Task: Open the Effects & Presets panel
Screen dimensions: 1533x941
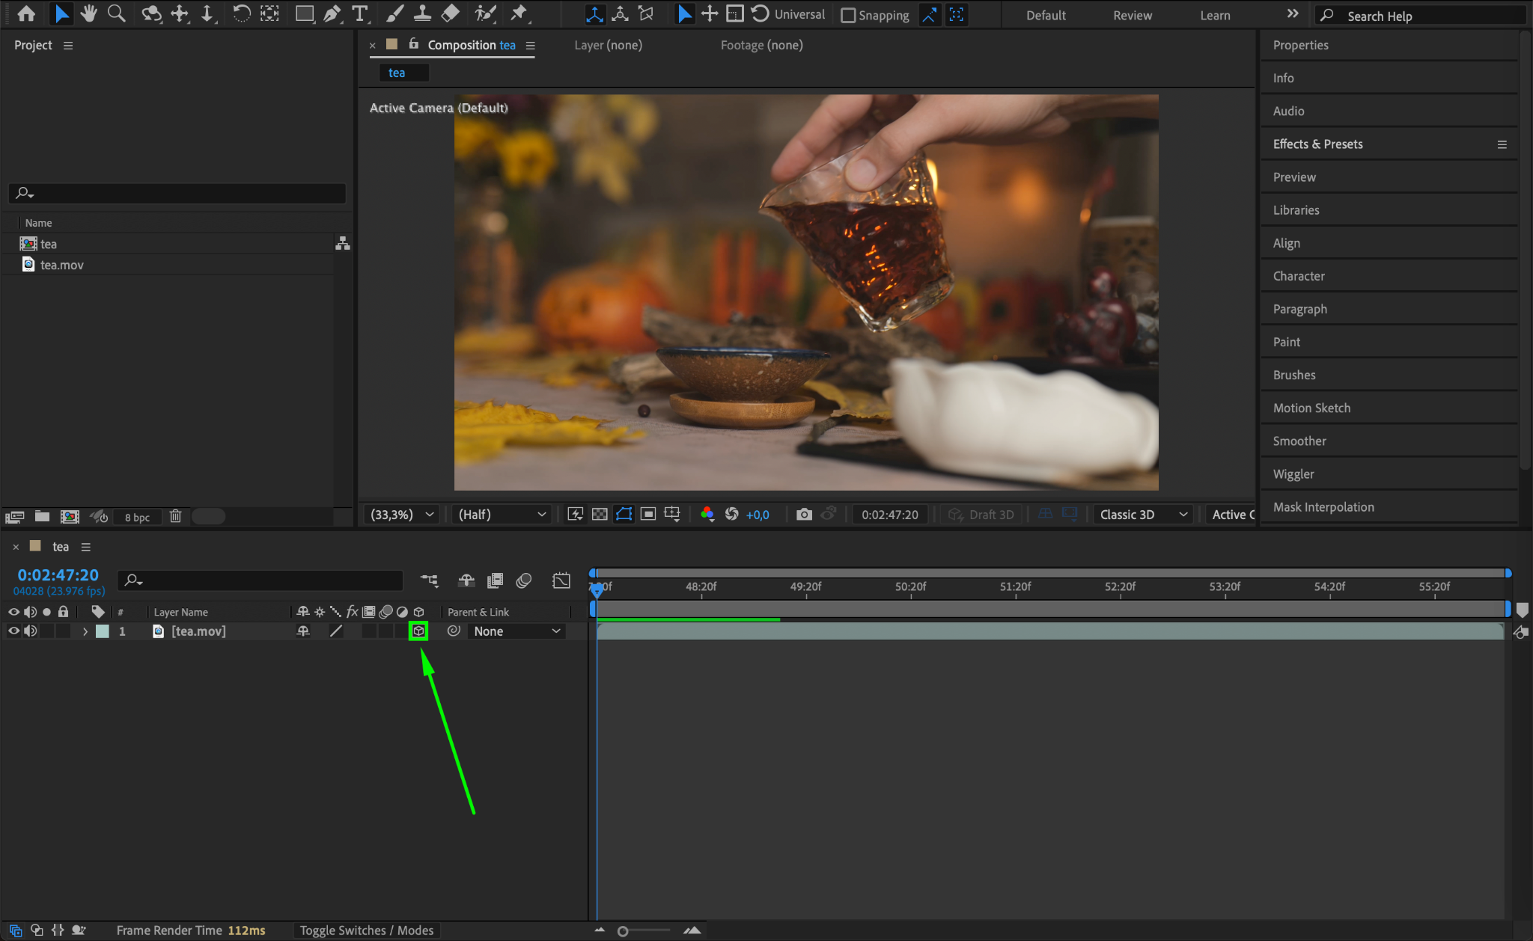Action: click(1317, 144)
